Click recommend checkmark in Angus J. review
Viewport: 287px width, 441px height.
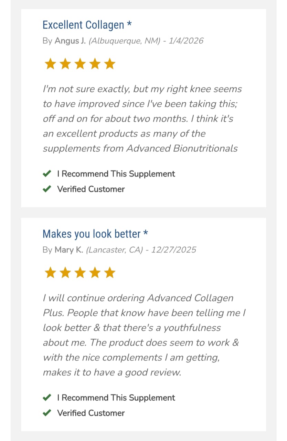[x=47, y=174]
